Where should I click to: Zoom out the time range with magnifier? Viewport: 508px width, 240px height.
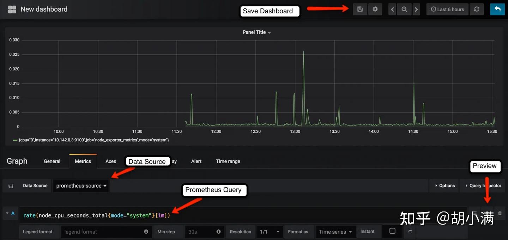click(404, 10)
